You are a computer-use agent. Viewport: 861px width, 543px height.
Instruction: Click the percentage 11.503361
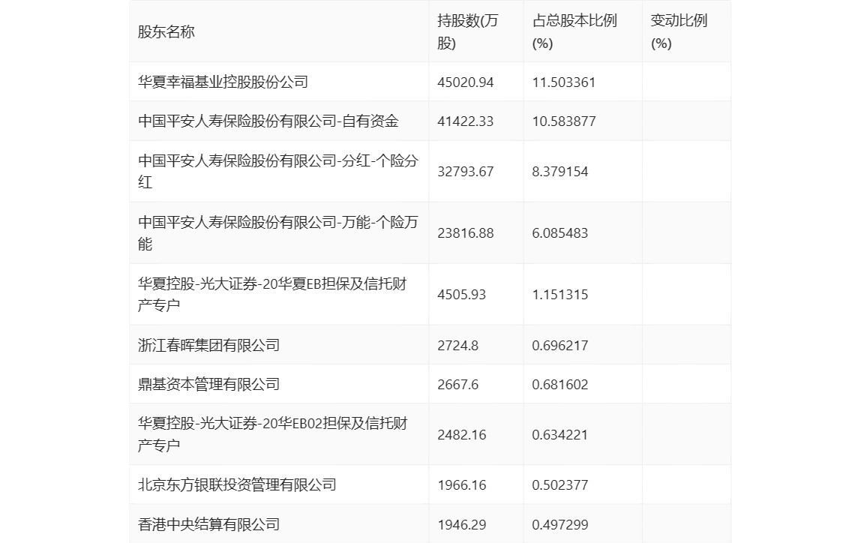point(563,82)
